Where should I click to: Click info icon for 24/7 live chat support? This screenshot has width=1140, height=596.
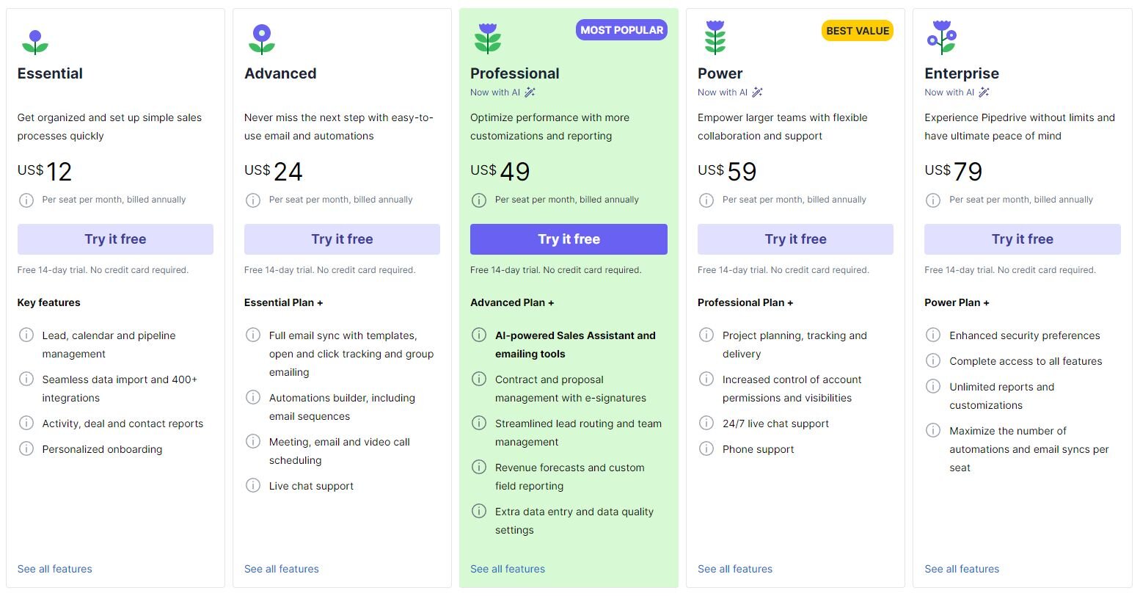tap(706, 423)
